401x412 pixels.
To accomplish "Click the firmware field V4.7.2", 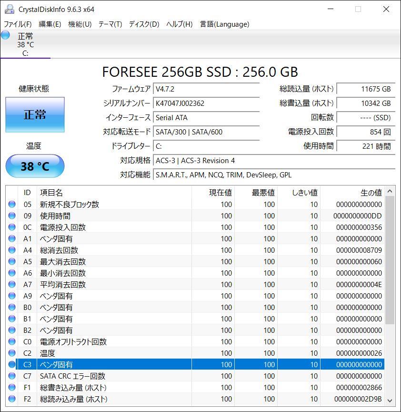I will point(206,89).
